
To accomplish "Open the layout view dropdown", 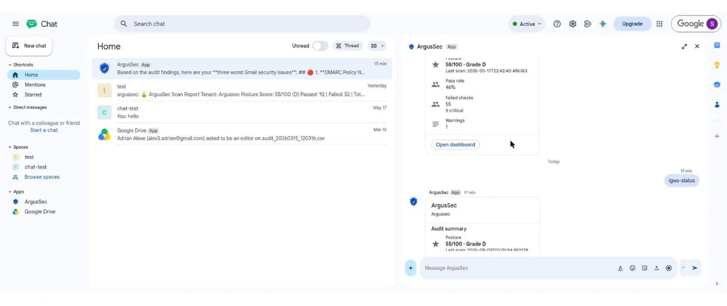I will click(x=377, y=46).
